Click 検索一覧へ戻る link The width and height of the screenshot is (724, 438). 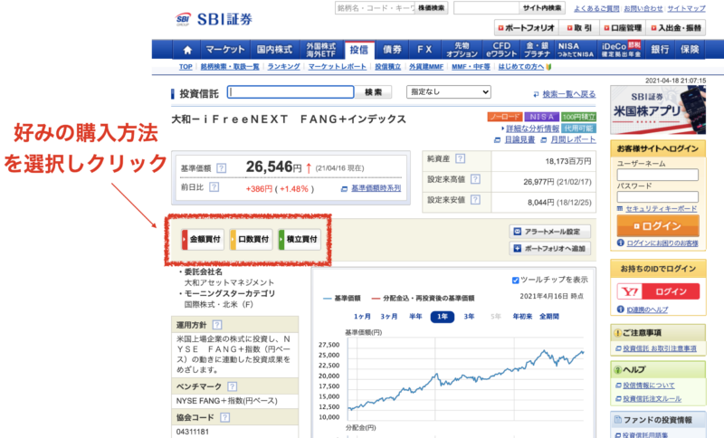(x=569, y=94)
